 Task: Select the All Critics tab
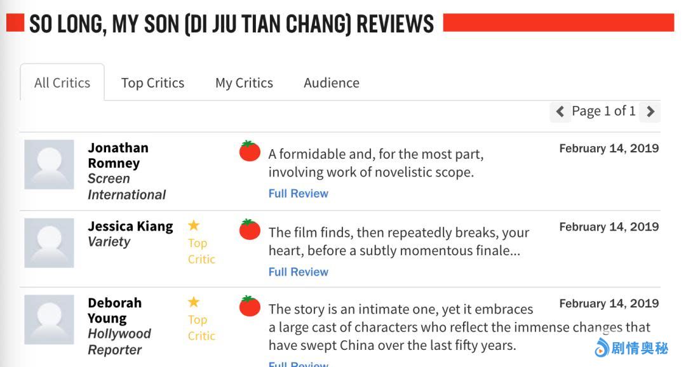pyautogui.click(x=62, y=83)
